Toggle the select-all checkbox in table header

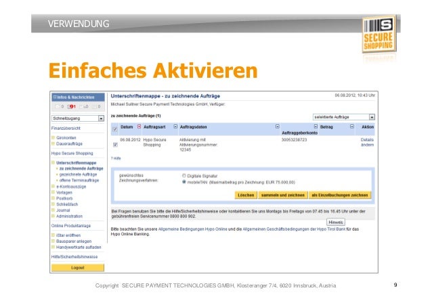point(115,129)
